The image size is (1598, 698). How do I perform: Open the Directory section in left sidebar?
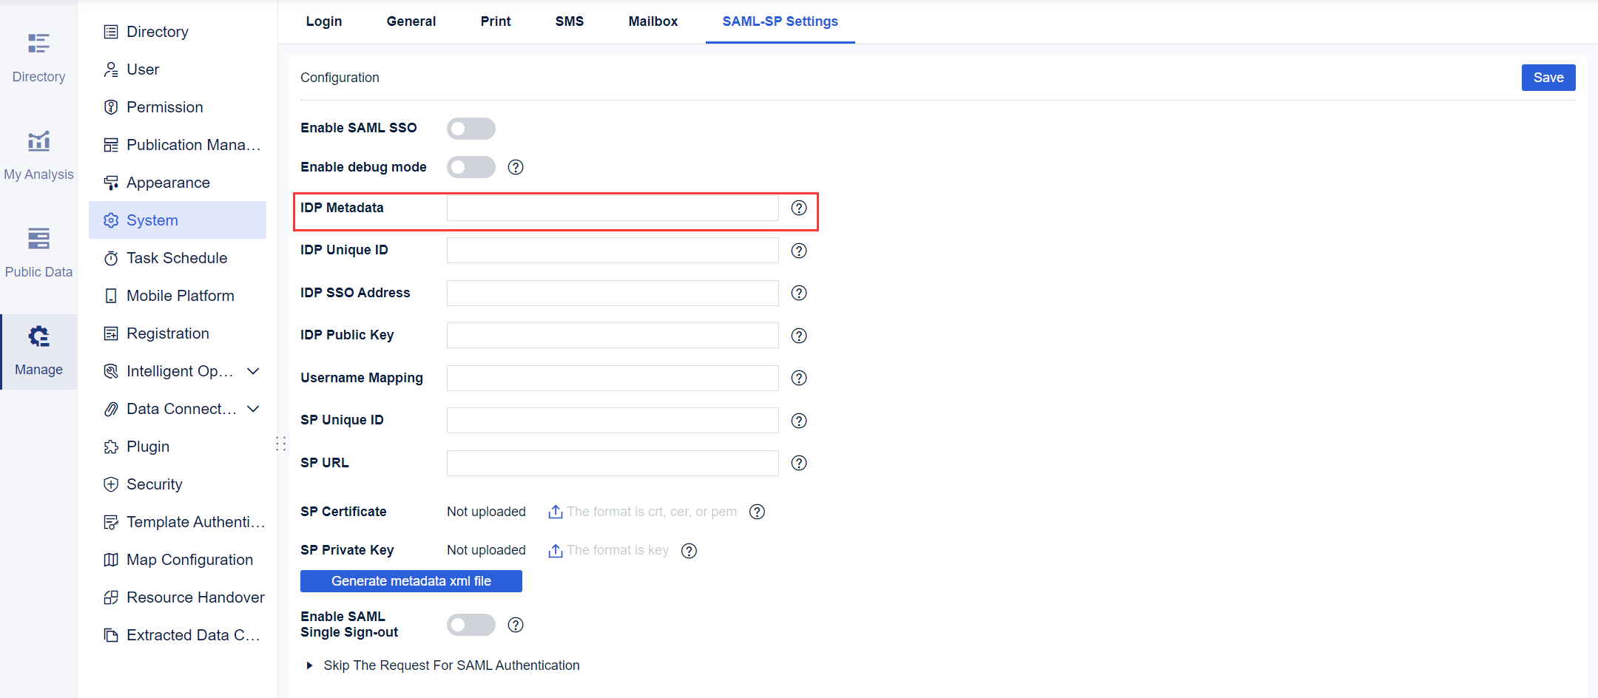[x=38, y=55]
